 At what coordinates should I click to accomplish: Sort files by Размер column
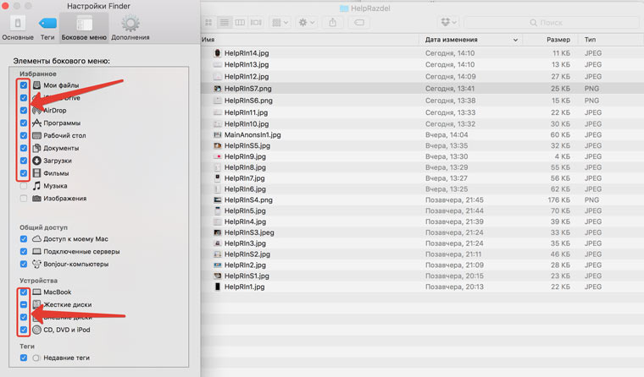(x=550, y=40)
